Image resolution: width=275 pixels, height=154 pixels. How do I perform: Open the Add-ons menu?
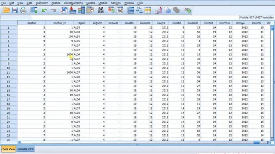[x=116, y=3]
